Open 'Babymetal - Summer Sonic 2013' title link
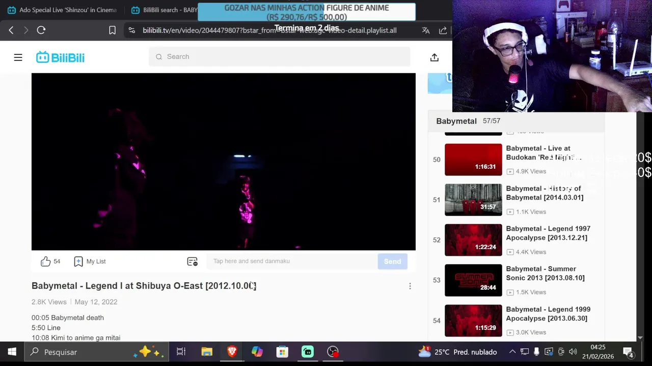 (545, 273)
